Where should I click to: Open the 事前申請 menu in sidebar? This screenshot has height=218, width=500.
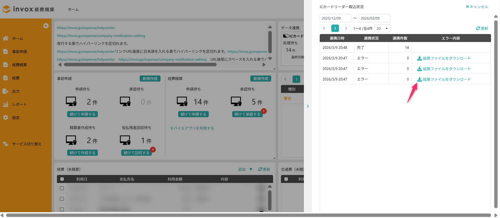point(19,51)
